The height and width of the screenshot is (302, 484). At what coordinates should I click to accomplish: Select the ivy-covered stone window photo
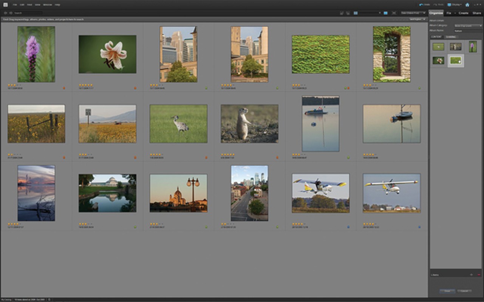click(392, 54)
